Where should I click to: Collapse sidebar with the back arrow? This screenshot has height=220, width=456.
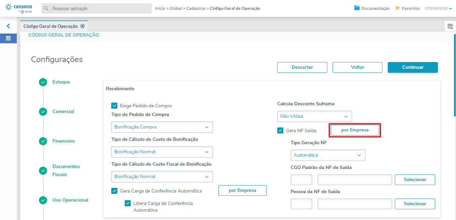point(8,26)
